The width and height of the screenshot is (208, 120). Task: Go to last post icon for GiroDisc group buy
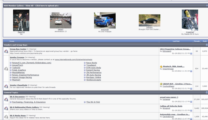tap(191, 89)
